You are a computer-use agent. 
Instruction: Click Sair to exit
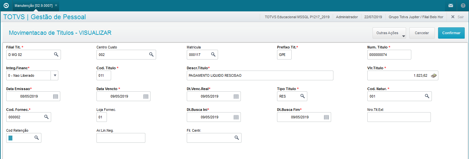pos(457,17)
